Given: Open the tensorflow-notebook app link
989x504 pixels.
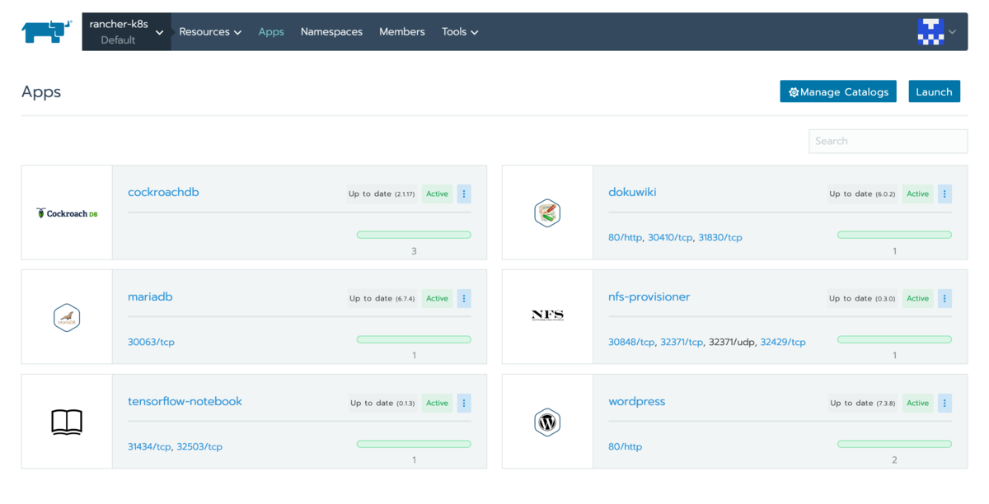Looking at the screenshot, I should (x=185, y=401).
